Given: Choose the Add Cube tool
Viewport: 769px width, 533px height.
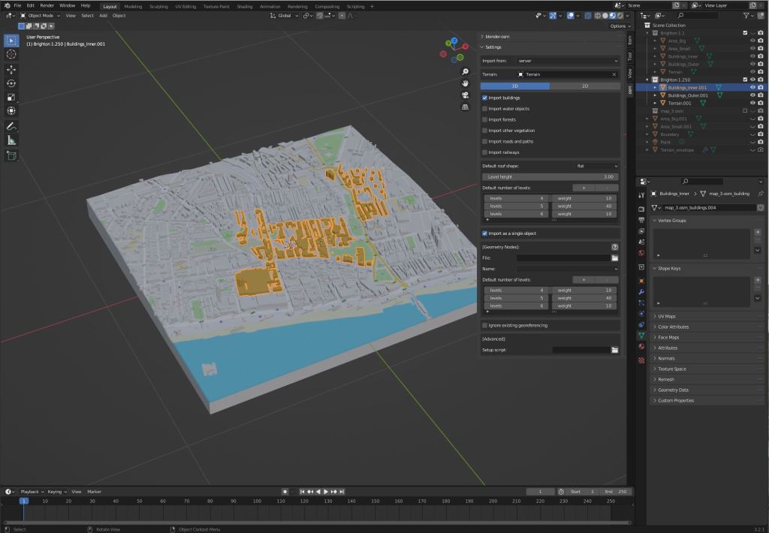Looking at the screenshot, I should click(x=11, y=155).
